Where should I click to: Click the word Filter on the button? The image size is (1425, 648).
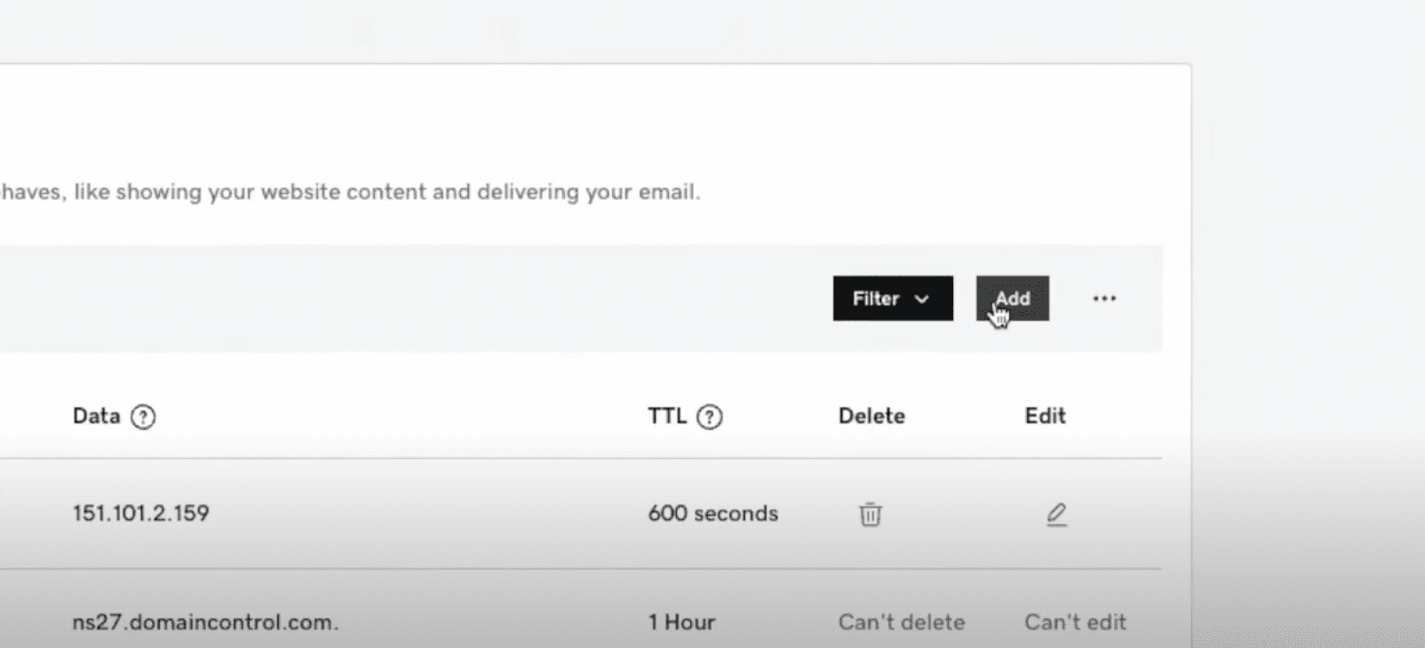tap(876, 298)
